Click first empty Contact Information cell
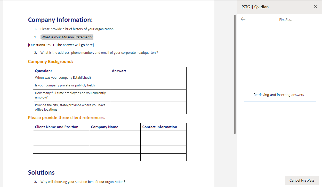 click(163, 134)
